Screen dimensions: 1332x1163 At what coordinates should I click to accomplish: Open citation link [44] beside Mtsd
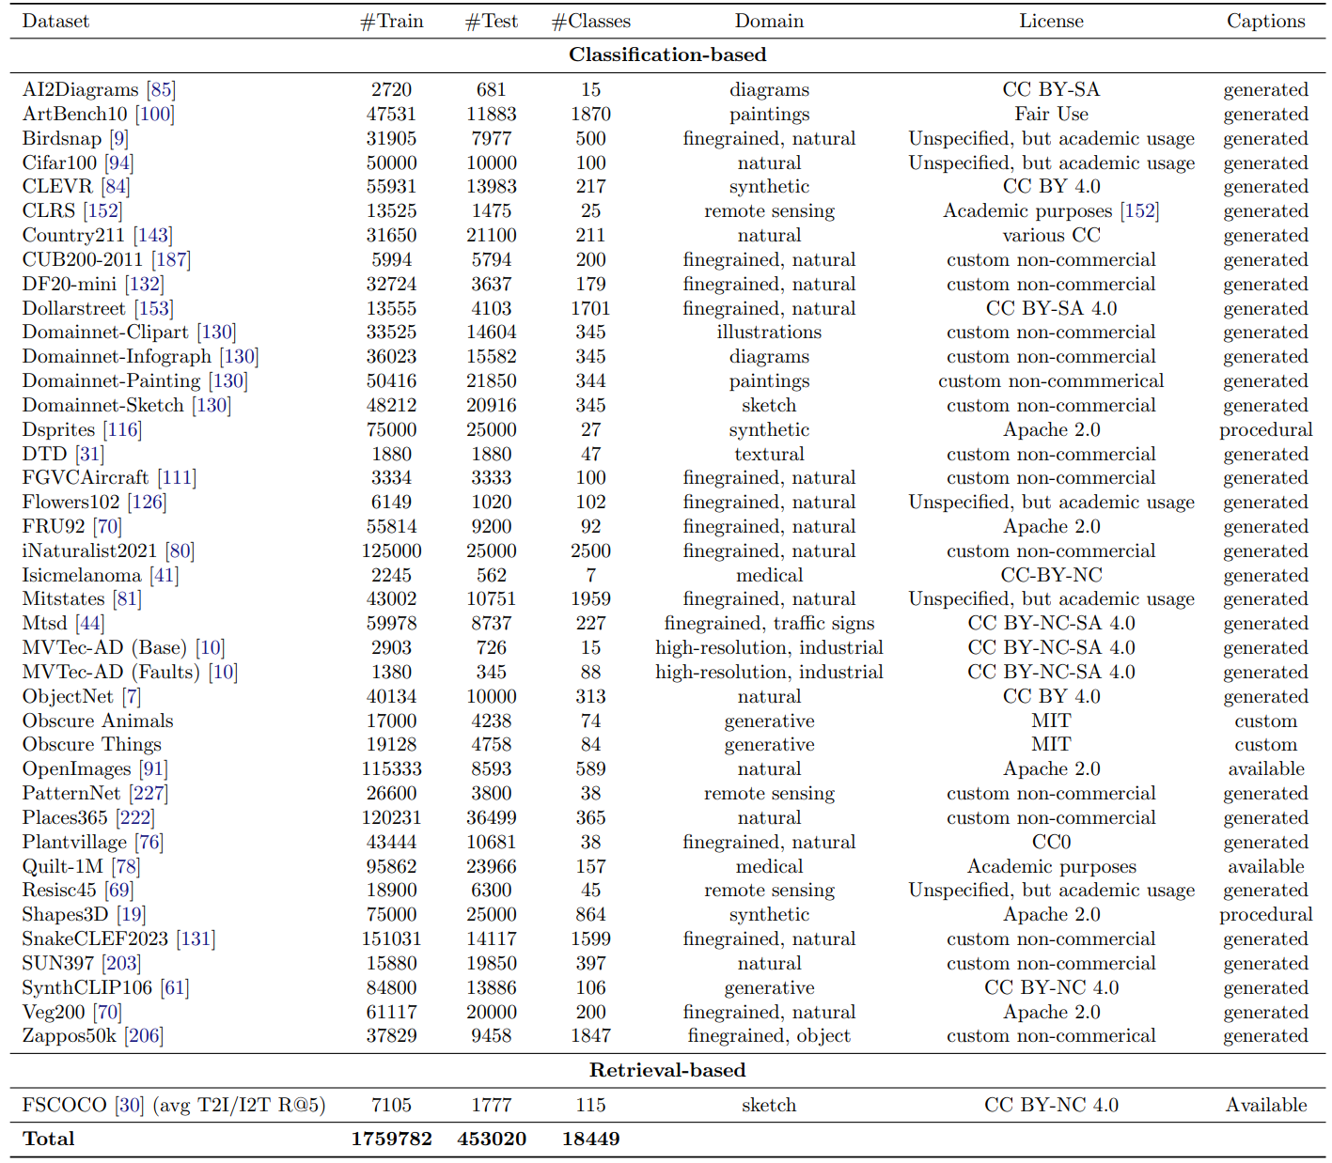(x=89, y=623)
